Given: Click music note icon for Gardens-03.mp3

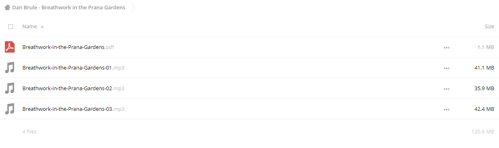Looking at the screenshot, I should click(x=10, y=109).
